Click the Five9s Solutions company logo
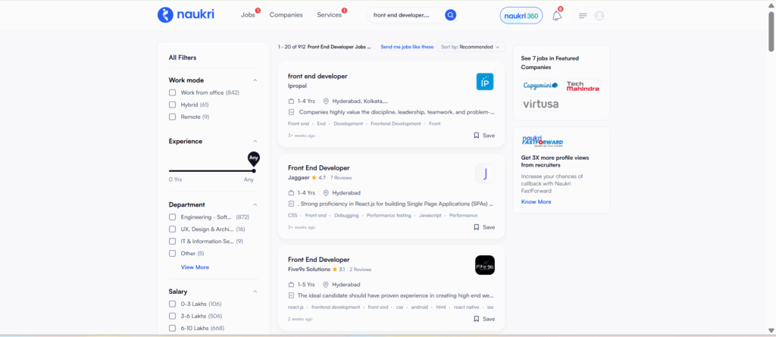 [485, 265]
